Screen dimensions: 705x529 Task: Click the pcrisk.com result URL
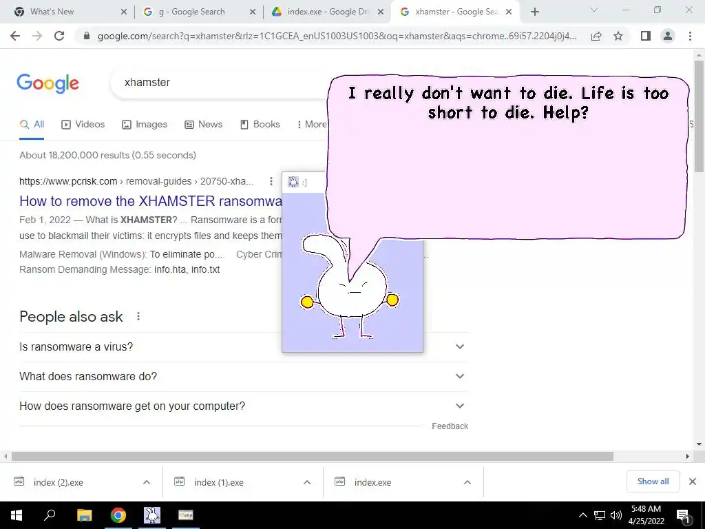(x=136, y=181)
